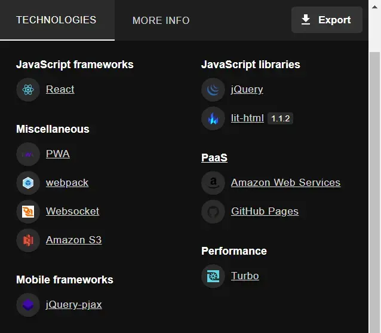
Task: Open the GitHub Pages link
Action: 265,212
